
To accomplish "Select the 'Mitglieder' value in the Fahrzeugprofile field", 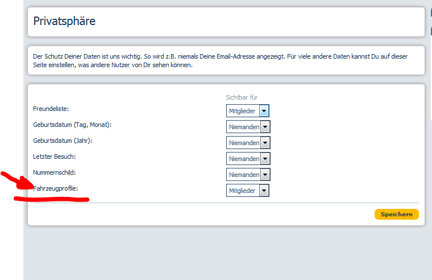I will point(242,191).
